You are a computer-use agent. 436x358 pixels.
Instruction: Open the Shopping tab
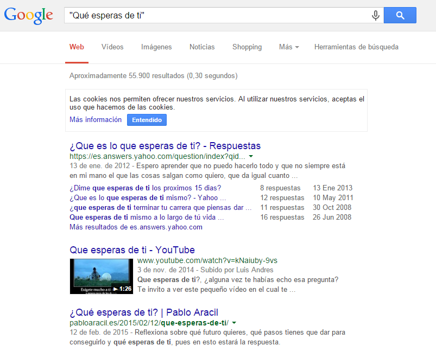247,47
